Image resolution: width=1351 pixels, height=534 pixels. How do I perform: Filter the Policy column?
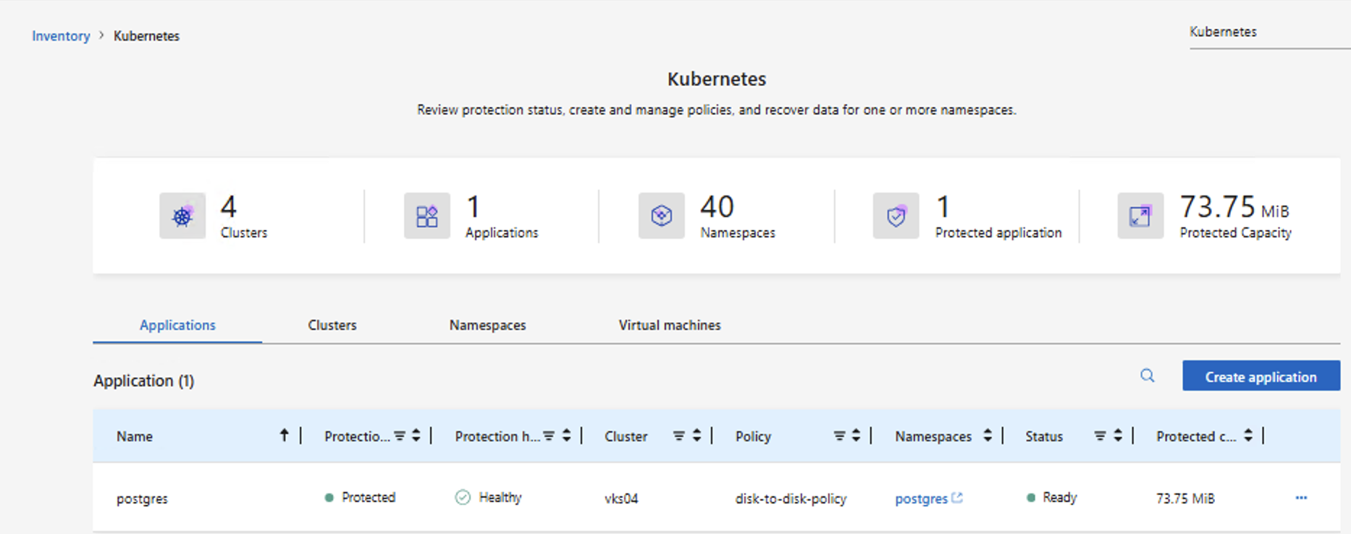[x=839, y=436]
